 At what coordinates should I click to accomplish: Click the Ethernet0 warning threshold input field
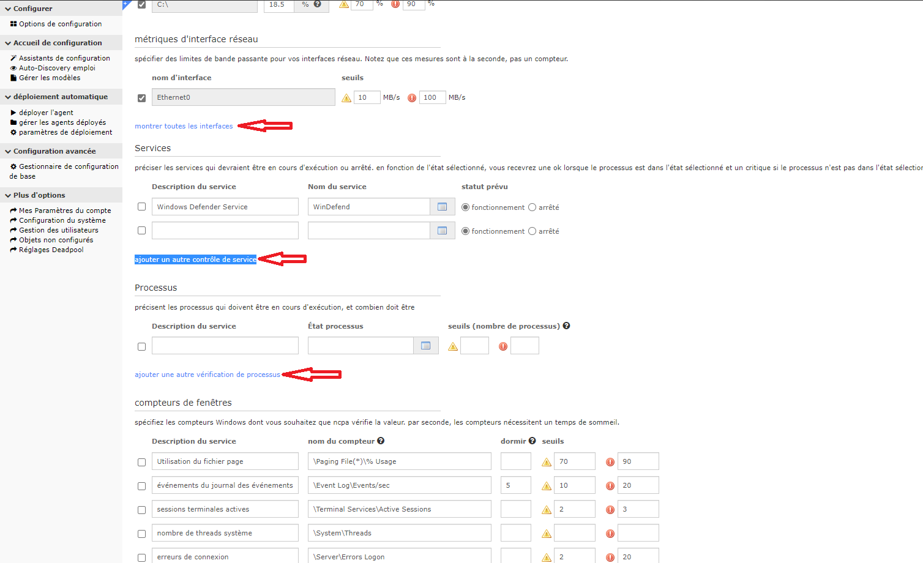[367, 97]
